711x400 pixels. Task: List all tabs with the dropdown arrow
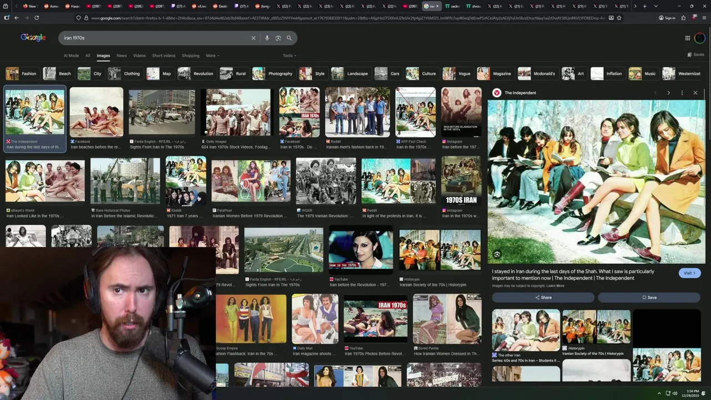point(656,6)
